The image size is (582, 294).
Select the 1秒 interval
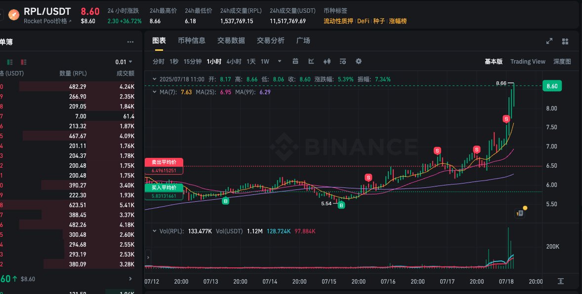[x=174, y=62]
